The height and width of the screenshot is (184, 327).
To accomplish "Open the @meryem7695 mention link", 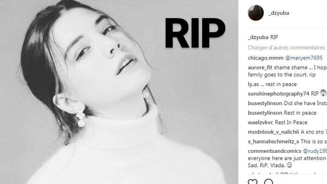I will pyautogui.click(x=304, y=58).
